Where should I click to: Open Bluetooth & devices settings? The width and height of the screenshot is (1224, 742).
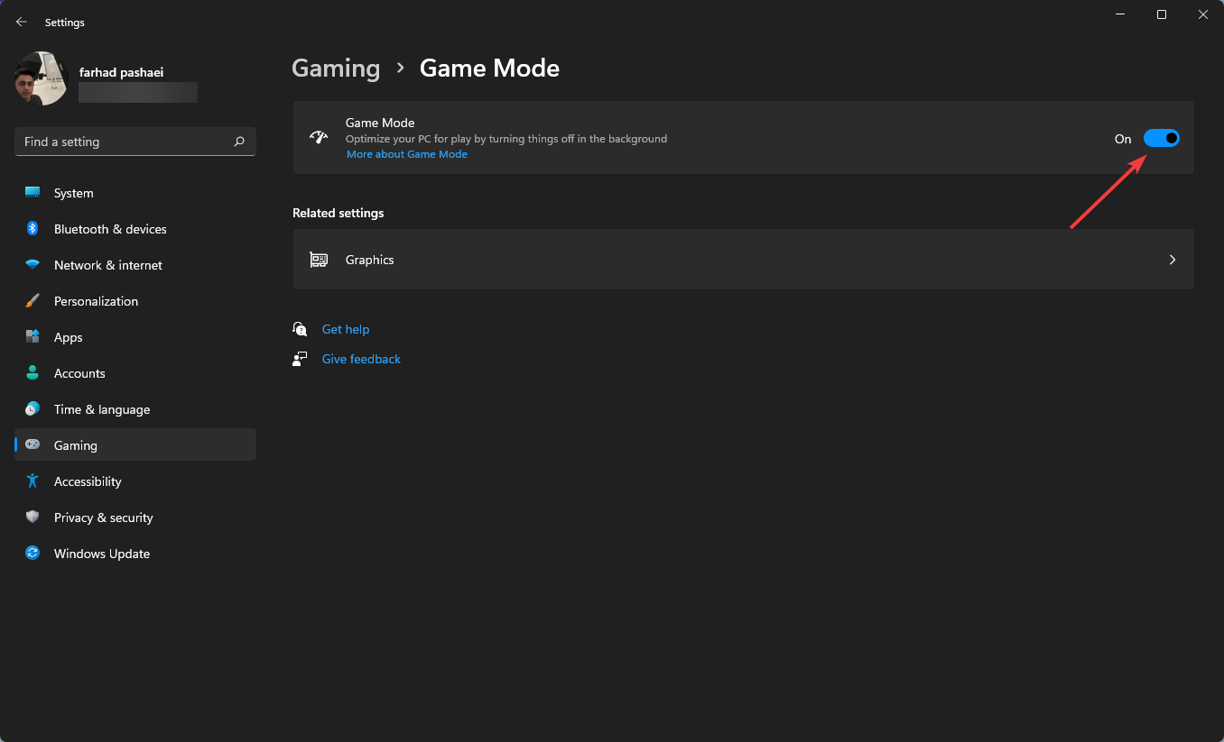(32, 228)
